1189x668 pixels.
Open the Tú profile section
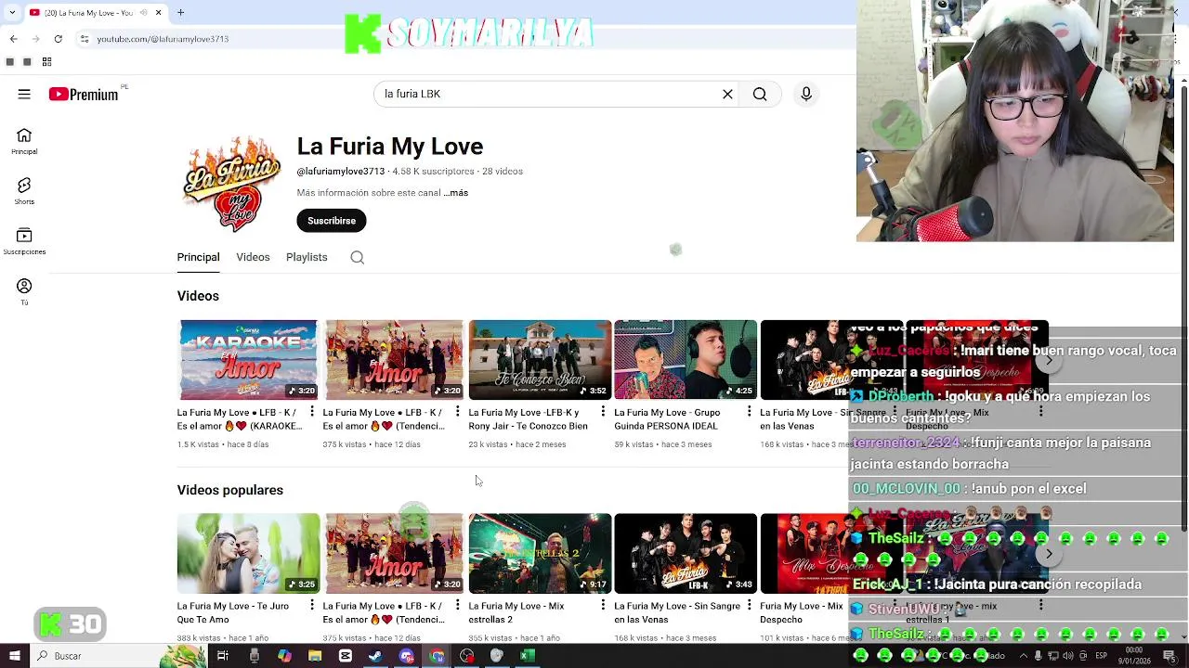pos(24,291)
